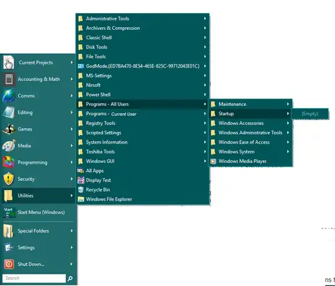Open MS-Settings menu entry

(143, 76)
